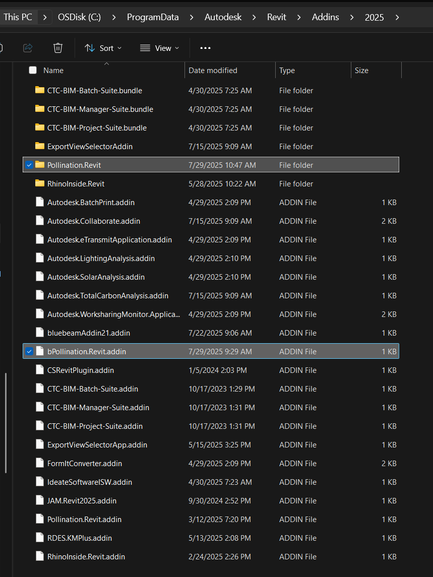433x577 pixels.
Task: Click the Delete trash can icon
Action: coord(58,48)
